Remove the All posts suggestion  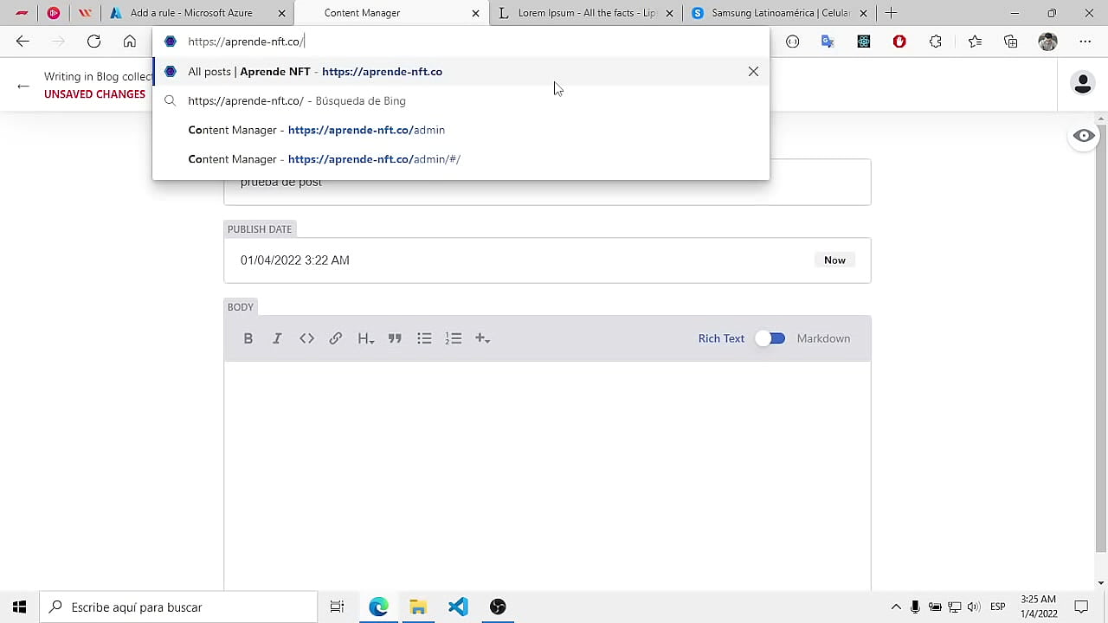point(753,72)
